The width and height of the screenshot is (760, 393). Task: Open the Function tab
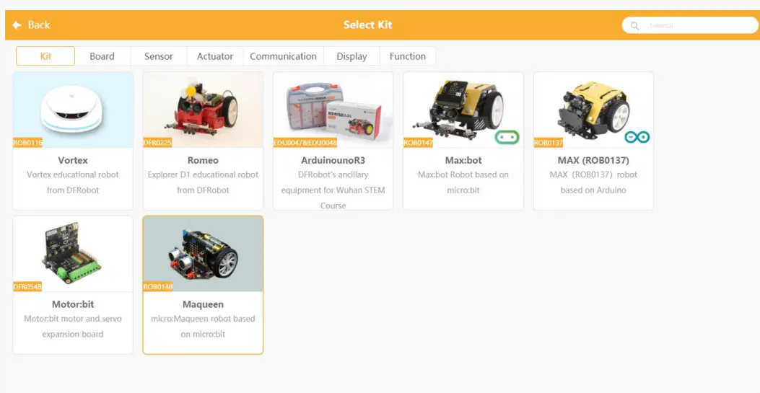(408, 56)
